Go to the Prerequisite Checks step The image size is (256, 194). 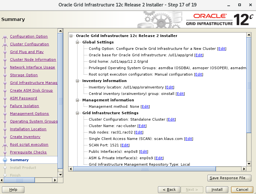pyautogui.click(x=28, y=152)
